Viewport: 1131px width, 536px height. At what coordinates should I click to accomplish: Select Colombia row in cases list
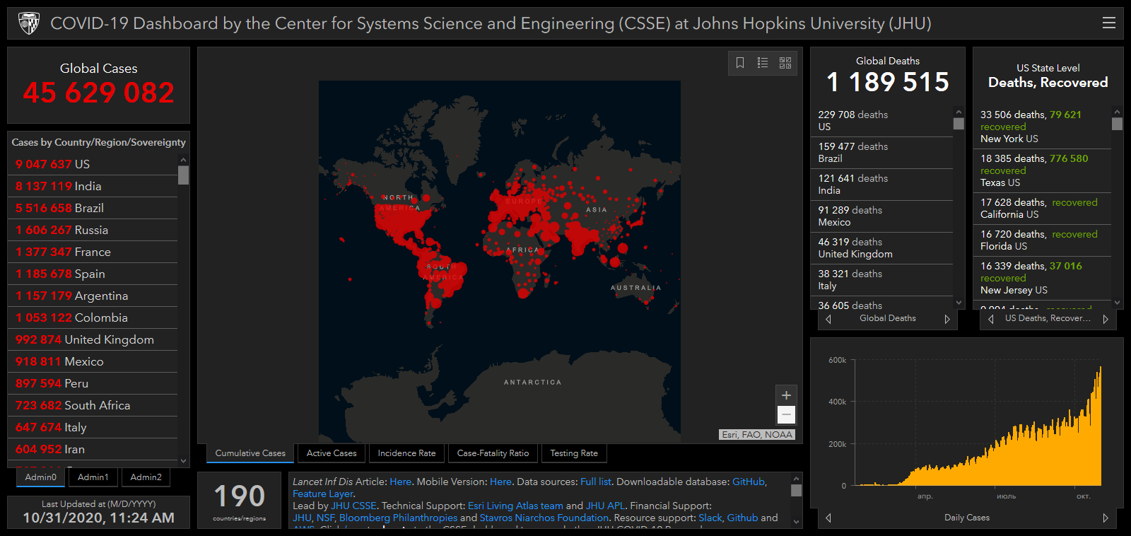(x=93, y=317)
